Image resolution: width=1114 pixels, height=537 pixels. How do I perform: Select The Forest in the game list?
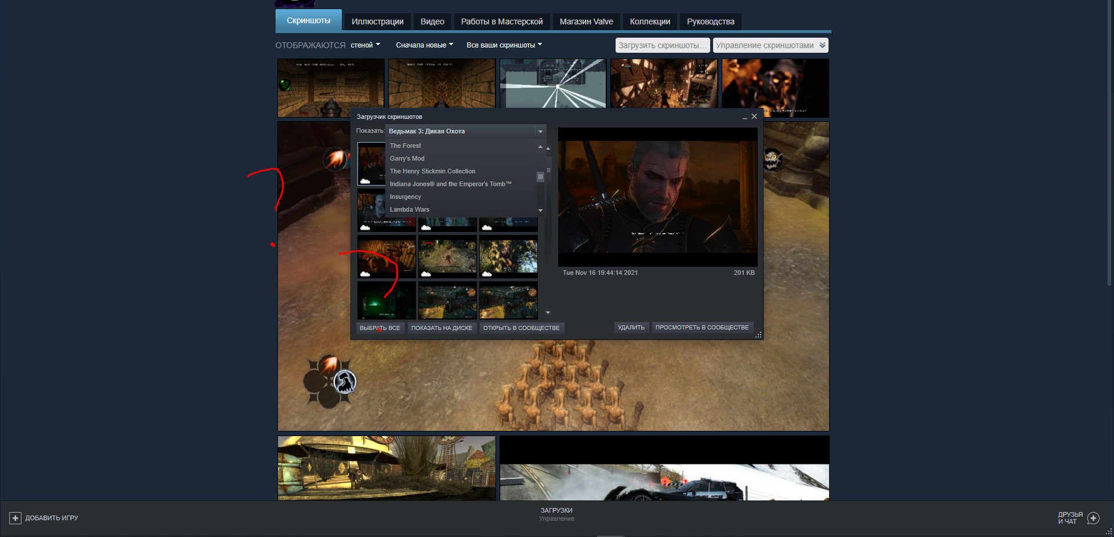click(x=405, y=146)
